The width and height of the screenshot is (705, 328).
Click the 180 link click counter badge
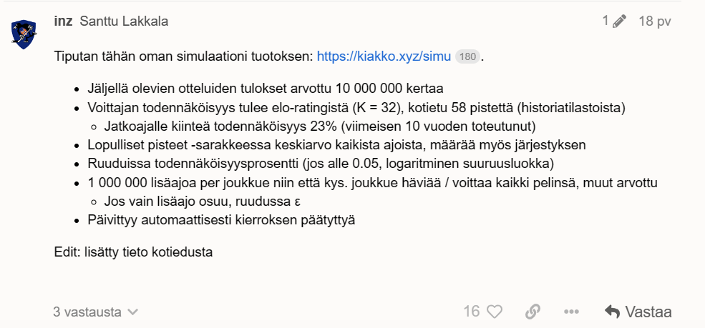[468, 56]
